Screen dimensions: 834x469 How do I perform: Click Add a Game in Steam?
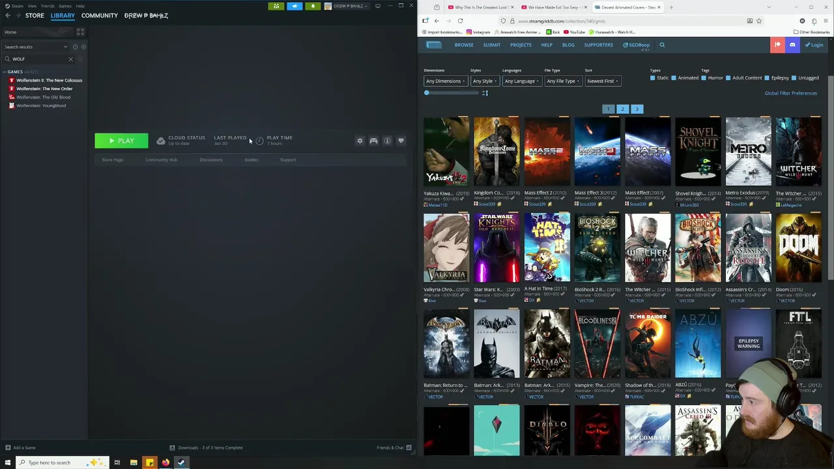pos(20,448)
